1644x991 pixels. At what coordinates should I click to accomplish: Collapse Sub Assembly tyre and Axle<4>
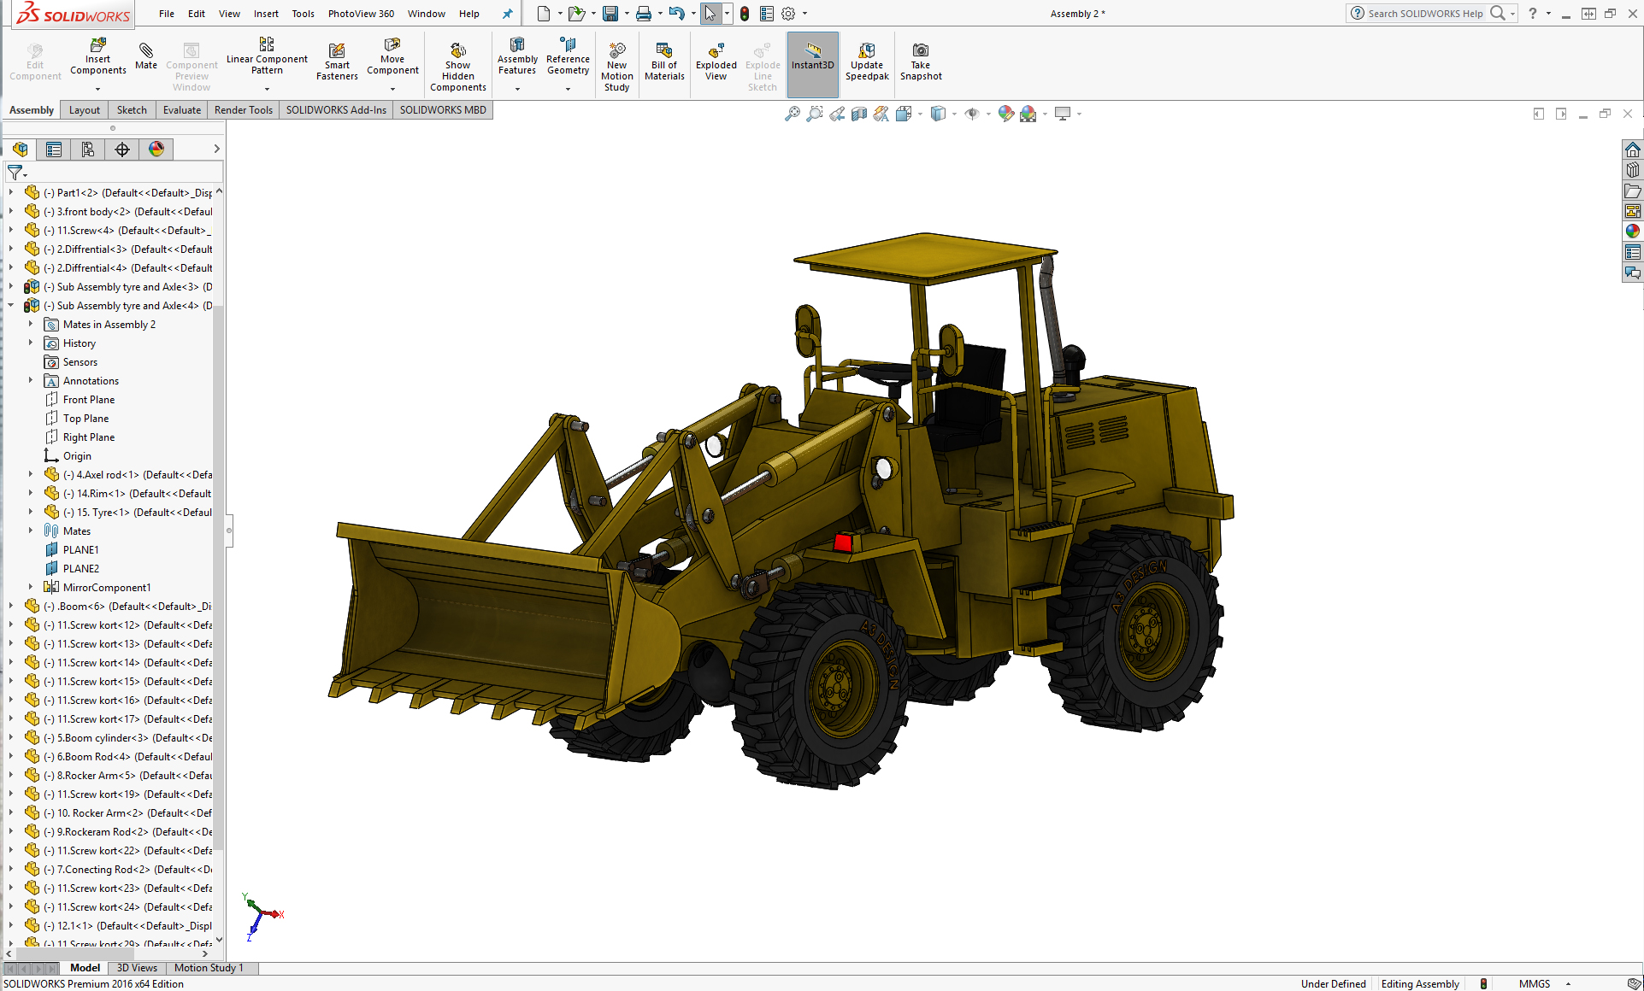(x=11, y=306)
